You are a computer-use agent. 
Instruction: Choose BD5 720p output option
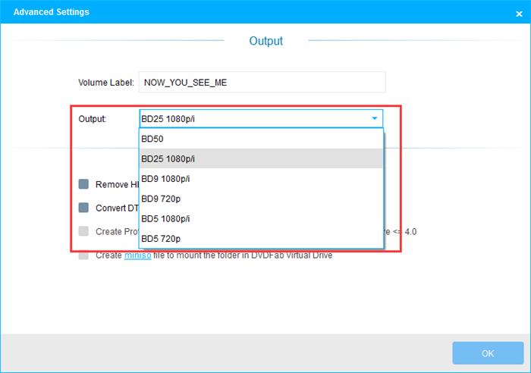click(x=260, y=239)
